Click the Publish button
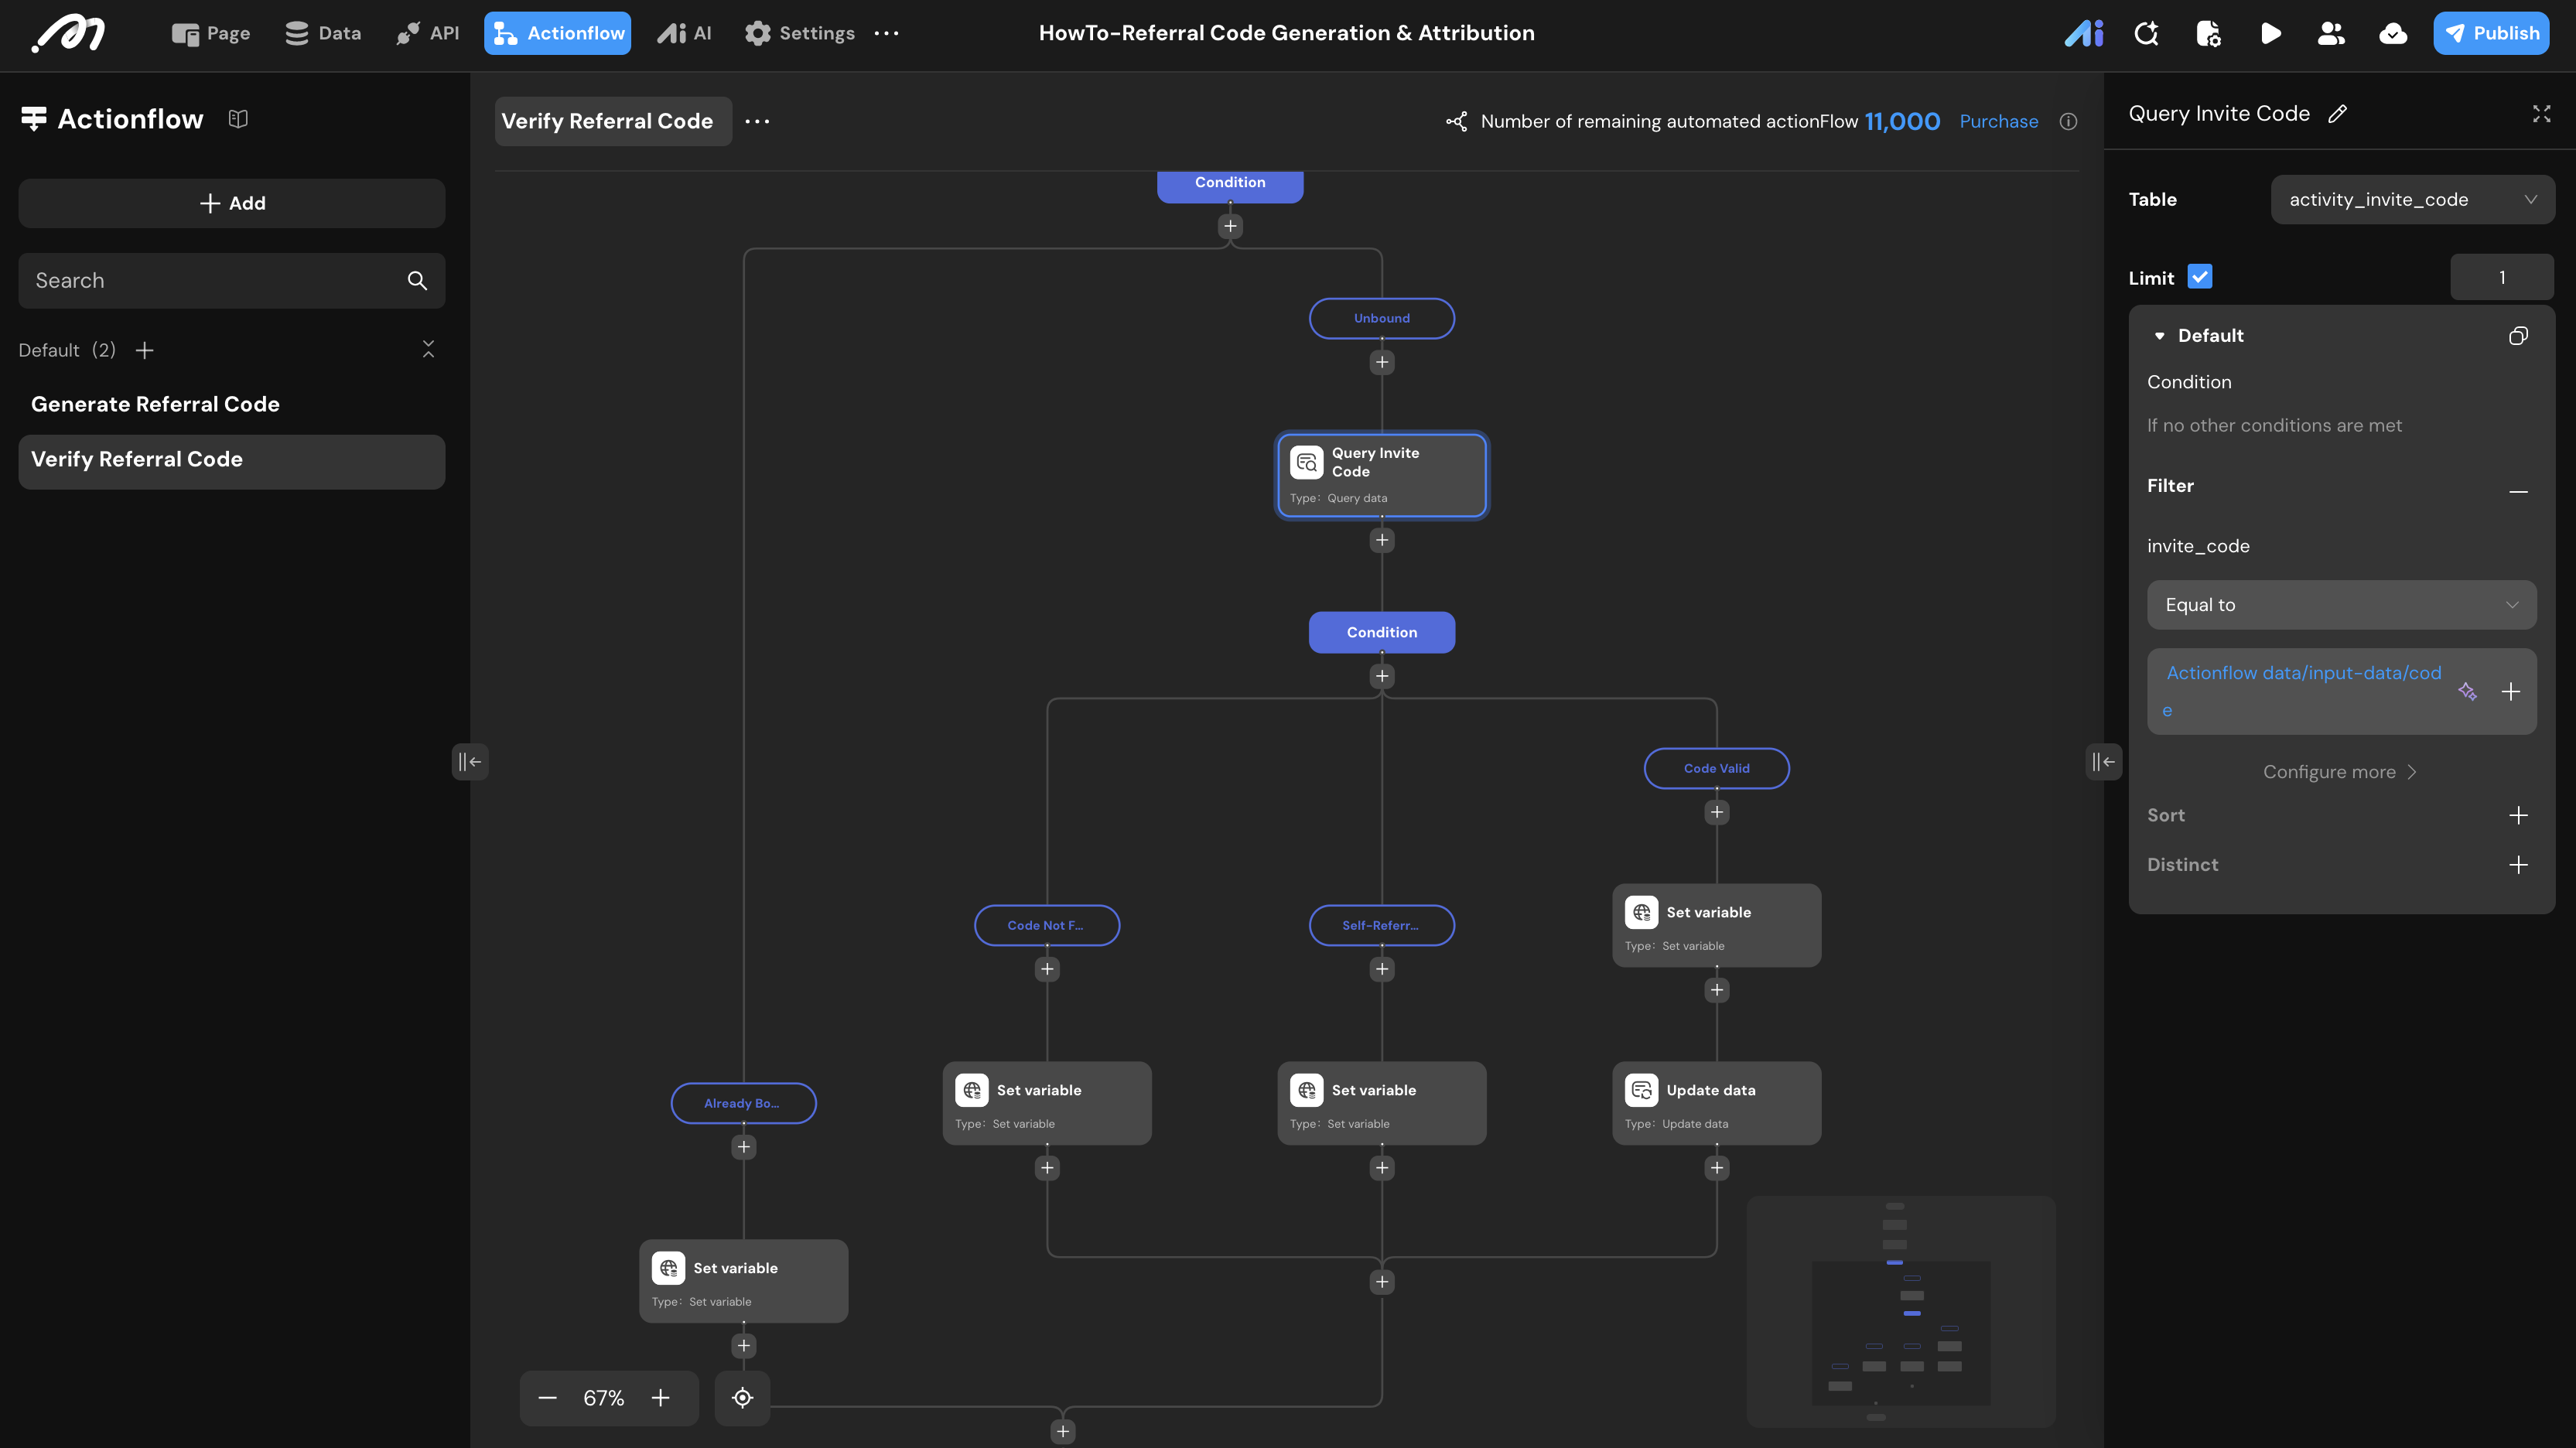This screenshot has width=2576, height=1448. [x=2490, y=34]
